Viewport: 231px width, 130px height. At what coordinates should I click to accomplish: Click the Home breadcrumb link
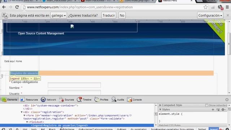click(19, 61)
